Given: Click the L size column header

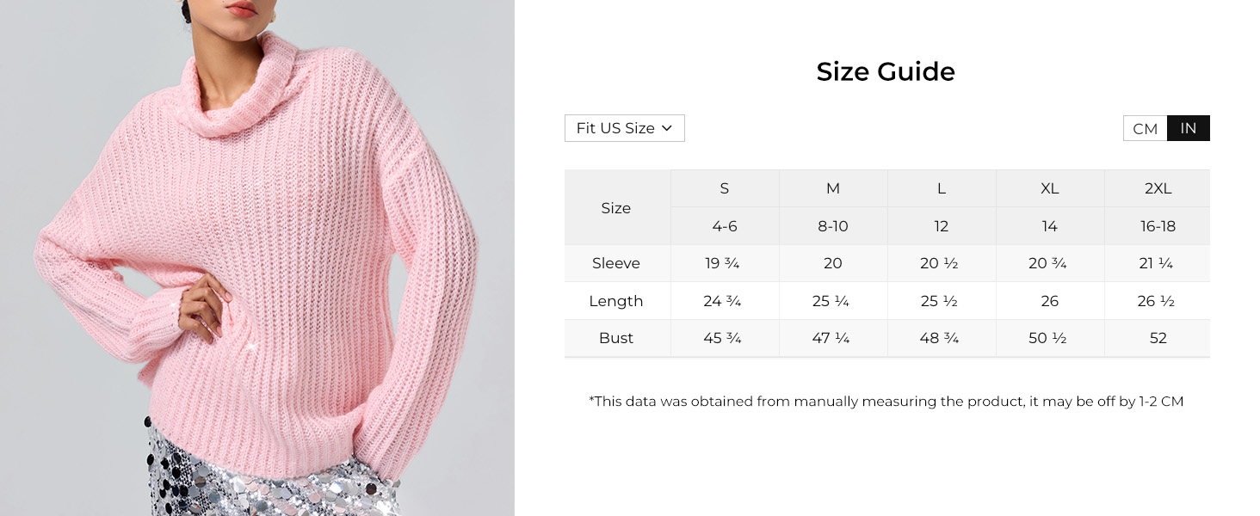Looking at the screenshot, I should (x=941, y=188).
